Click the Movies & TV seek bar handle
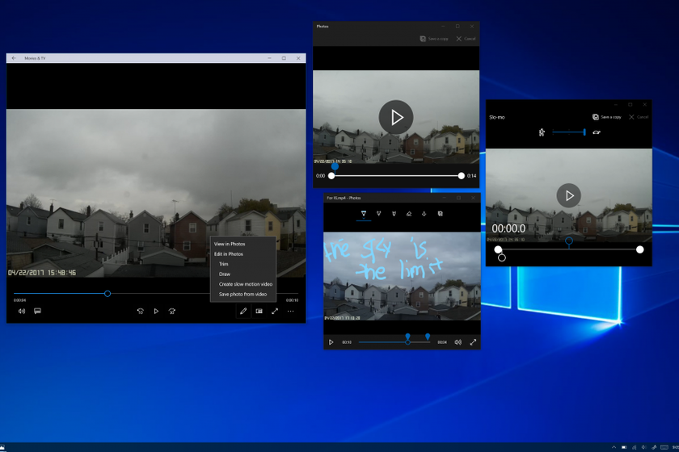 (x=108, y=294)
